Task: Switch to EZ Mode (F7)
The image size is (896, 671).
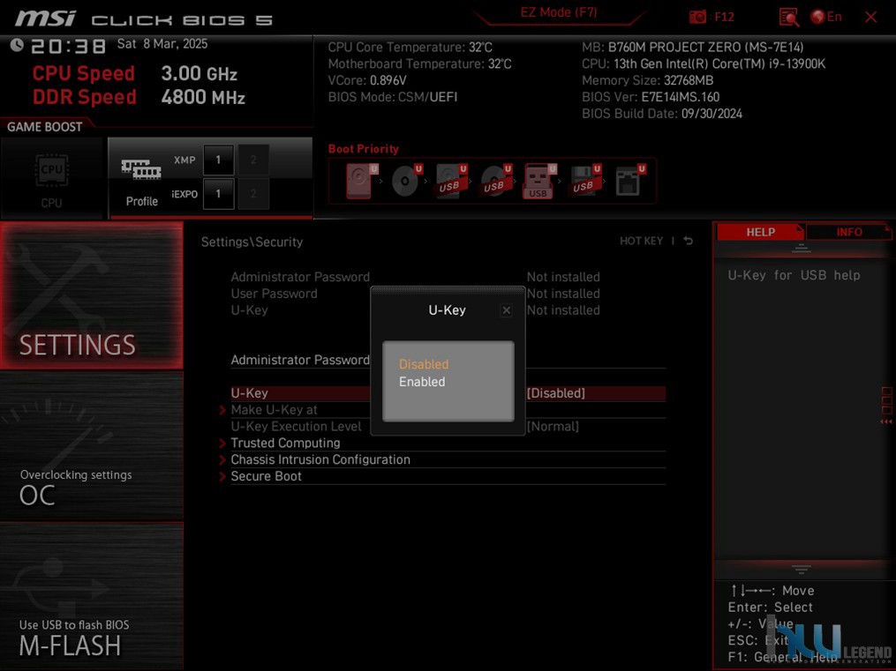Action: pyautogui.click(x=558, y=12)
